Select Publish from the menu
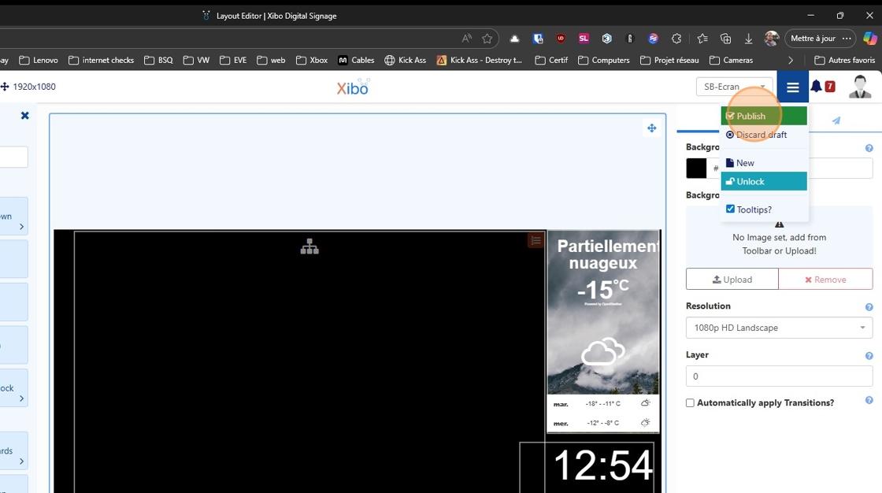The image size is (882, 493). (x=764, y=116)
